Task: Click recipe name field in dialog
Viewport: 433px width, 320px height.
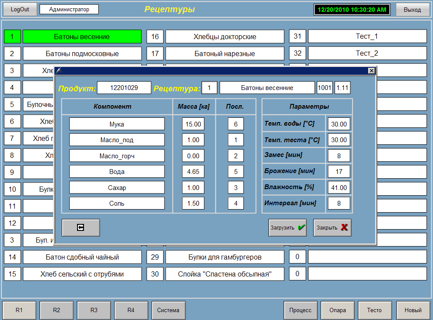Action: 267,88
